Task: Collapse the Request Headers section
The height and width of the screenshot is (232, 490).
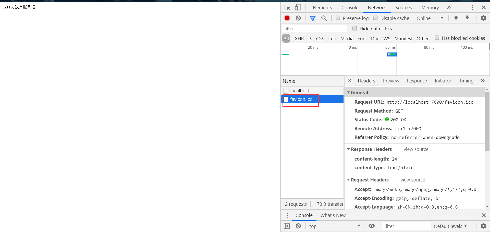Action: [x=348, y=180]
